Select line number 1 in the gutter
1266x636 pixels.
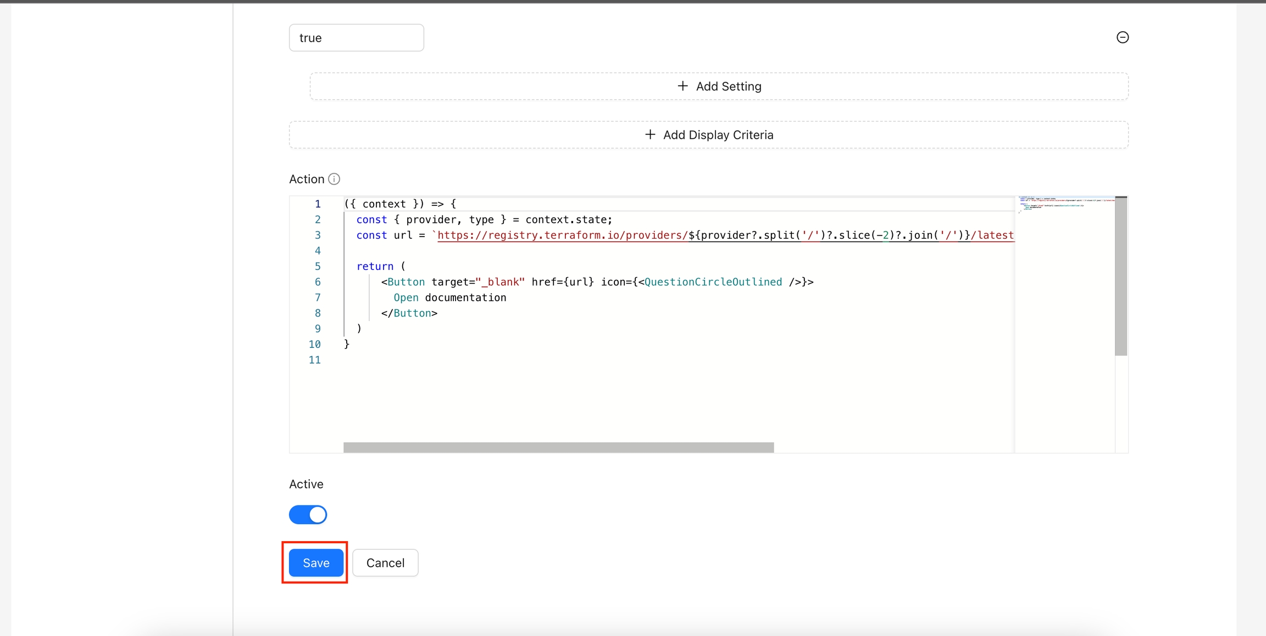click(318, 204)
